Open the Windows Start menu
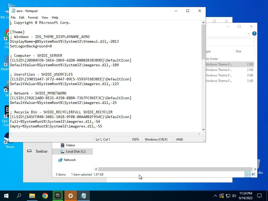 click(6, 196)
